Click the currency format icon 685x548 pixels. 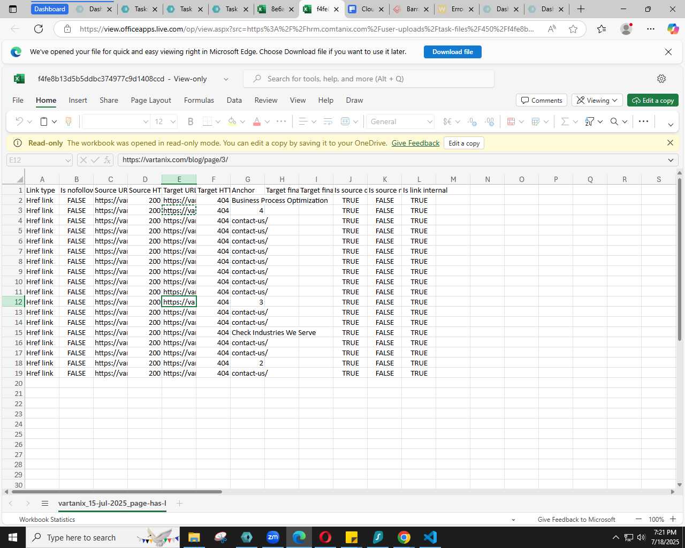pyautogui.click(x=447, y=121)
